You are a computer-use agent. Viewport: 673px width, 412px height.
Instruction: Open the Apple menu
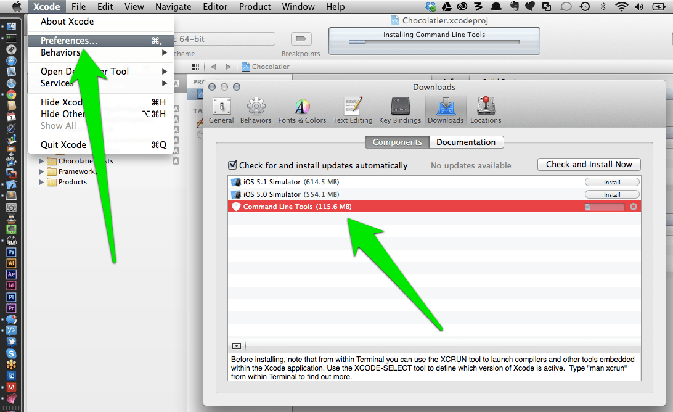click(17, 6)
